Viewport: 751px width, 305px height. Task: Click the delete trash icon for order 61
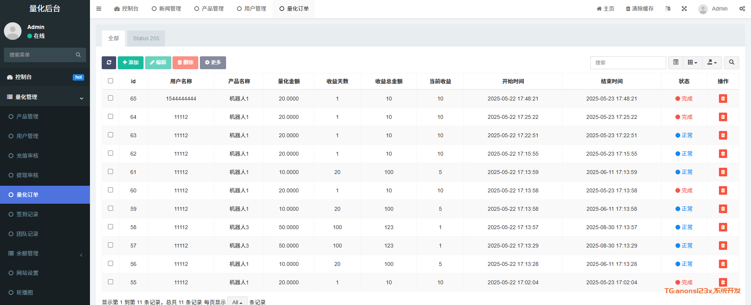point(723,172)
